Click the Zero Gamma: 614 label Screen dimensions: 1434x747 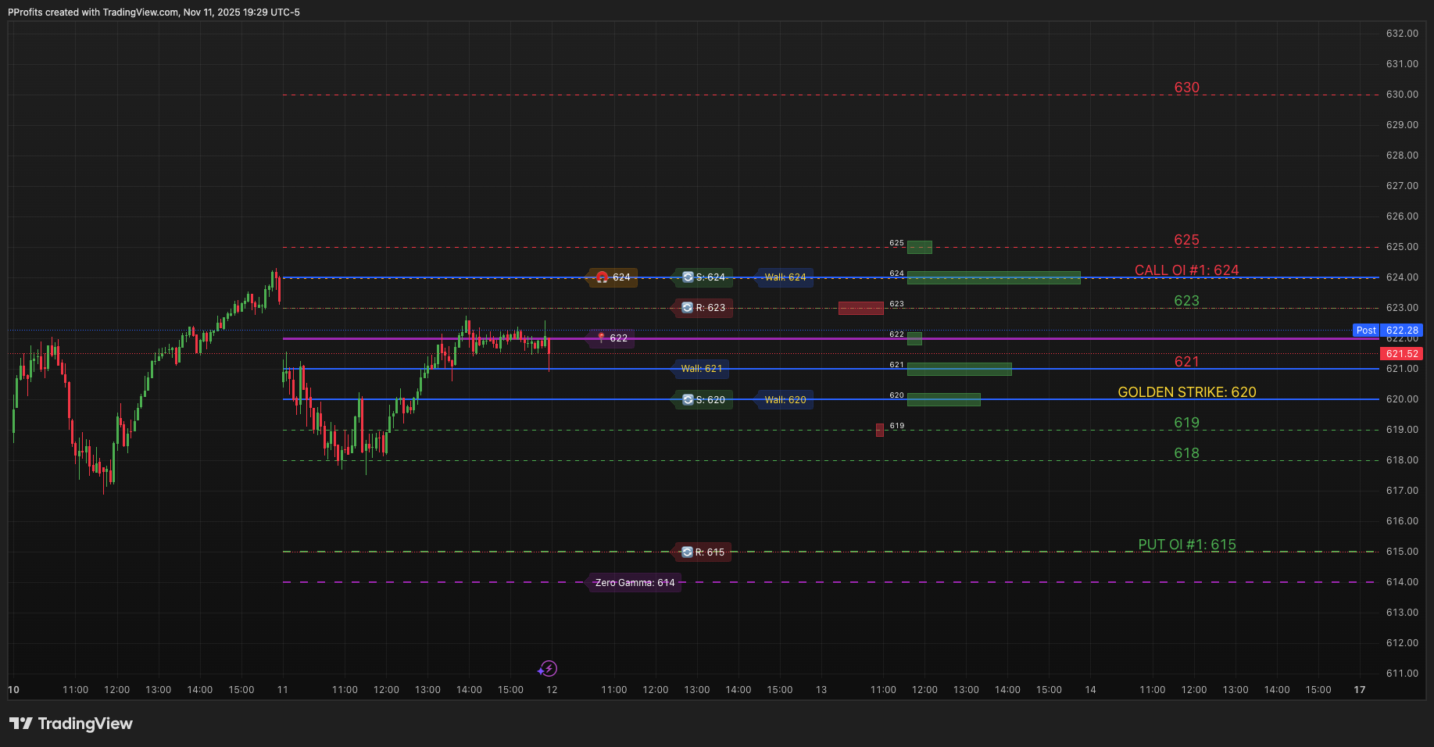634,582
